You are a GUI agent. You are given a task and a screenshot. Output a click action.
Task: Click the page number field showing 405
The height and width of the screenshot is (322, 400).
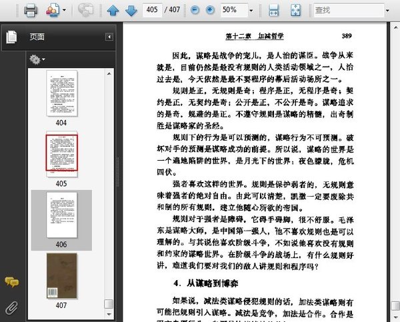coord(152,10)
